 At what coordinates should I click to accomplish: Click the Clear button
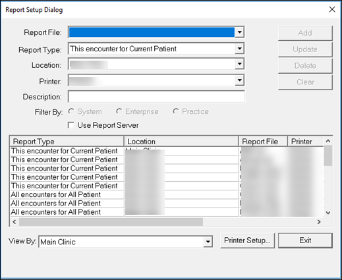pyautogui.click(x=305, y=82)
